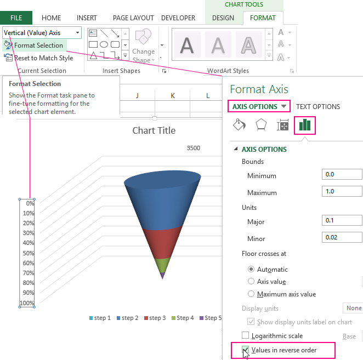Click the Change Shape icon

(143, 39)
